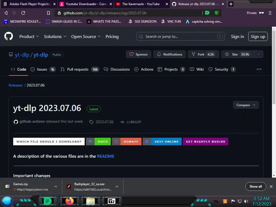Open Firefox from the taskbar
Image resolution: width=276 pixels, height=207 pixels.
coord(70,201)
